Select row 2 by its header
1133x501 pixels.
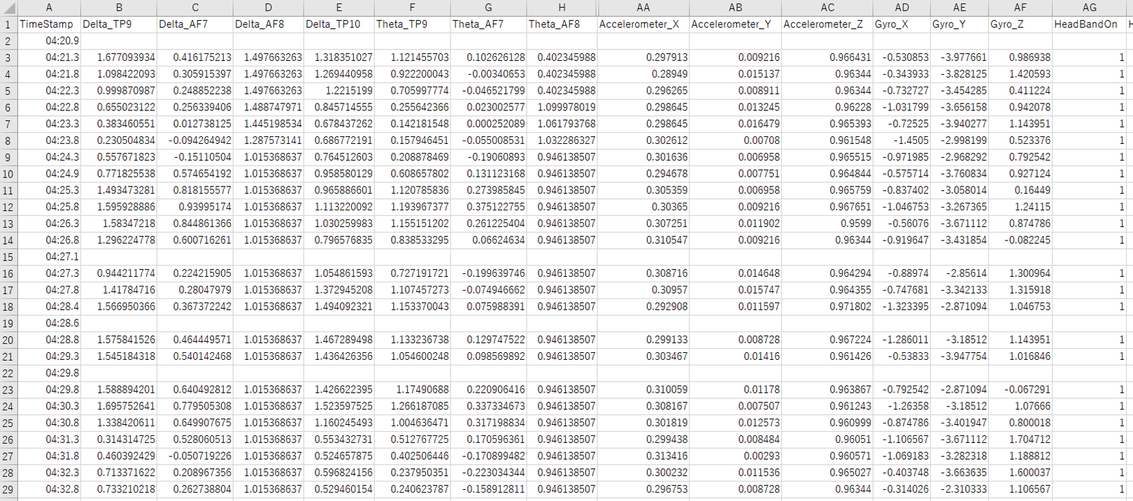(x=8, y=41)
